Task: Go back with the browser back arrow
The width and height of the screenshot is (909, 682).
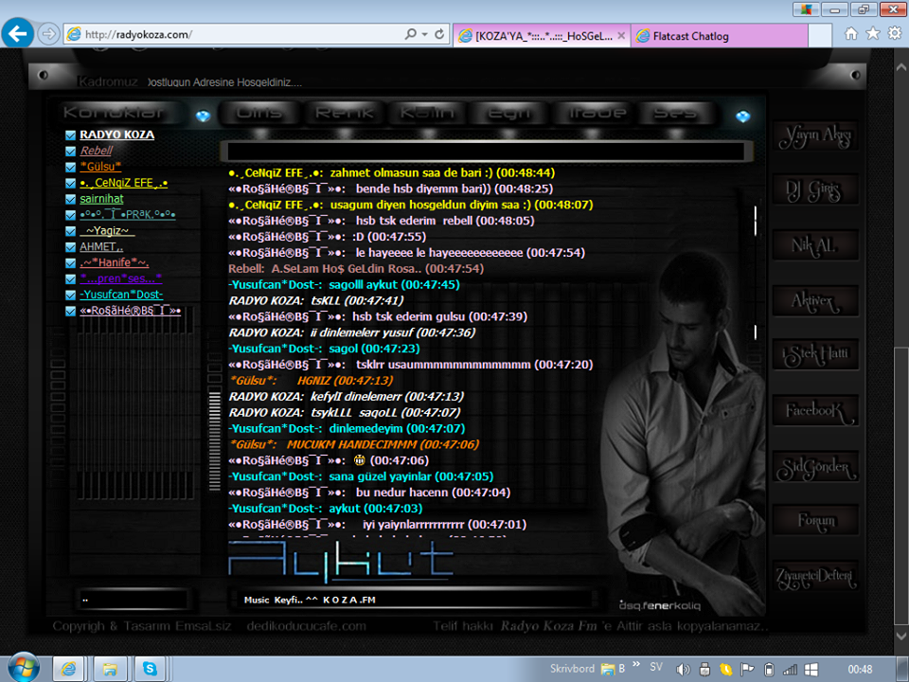Action: 17,34
